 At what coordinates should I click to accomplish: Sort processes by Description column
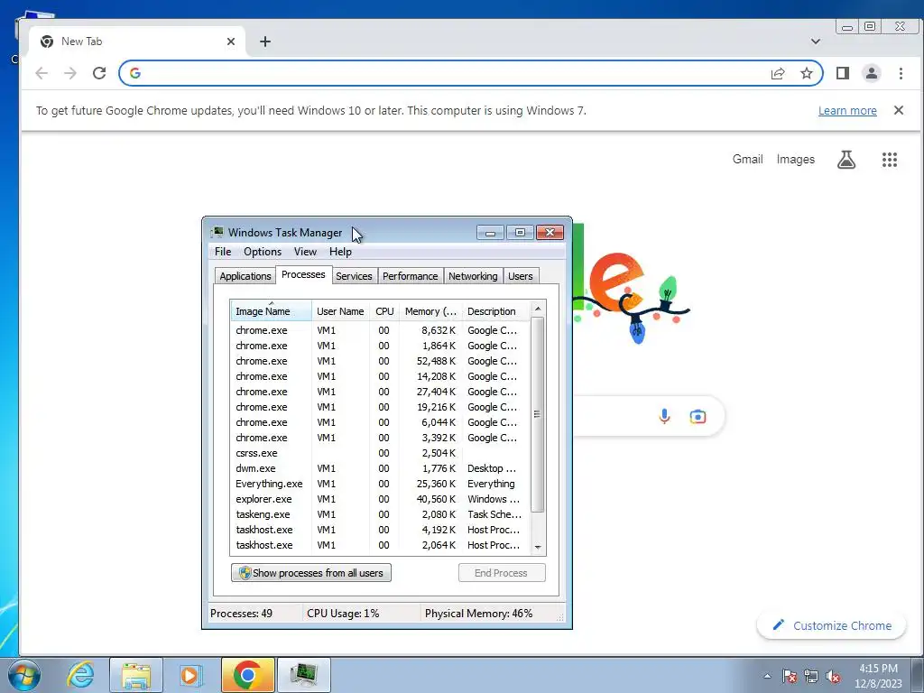pyautogui.click(x=496, y=311)
